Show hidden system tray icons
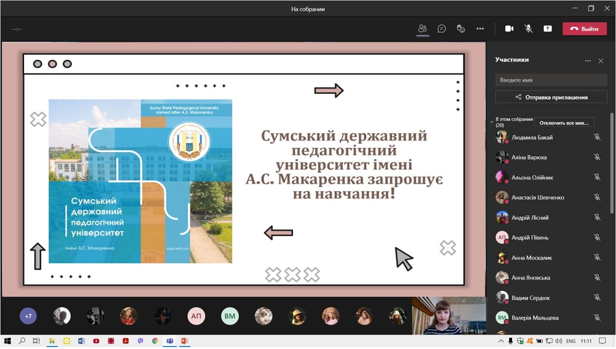 click(x=501, y=341)
